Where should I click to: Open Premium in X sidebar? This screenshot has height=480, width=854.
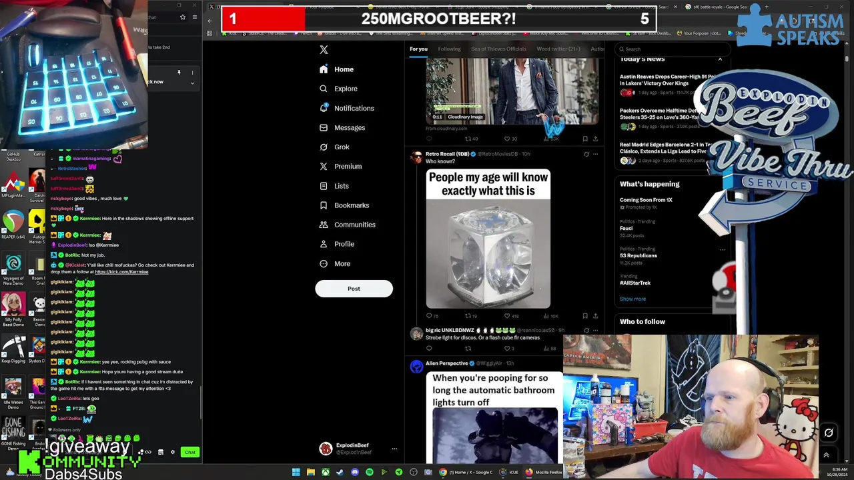340,166
